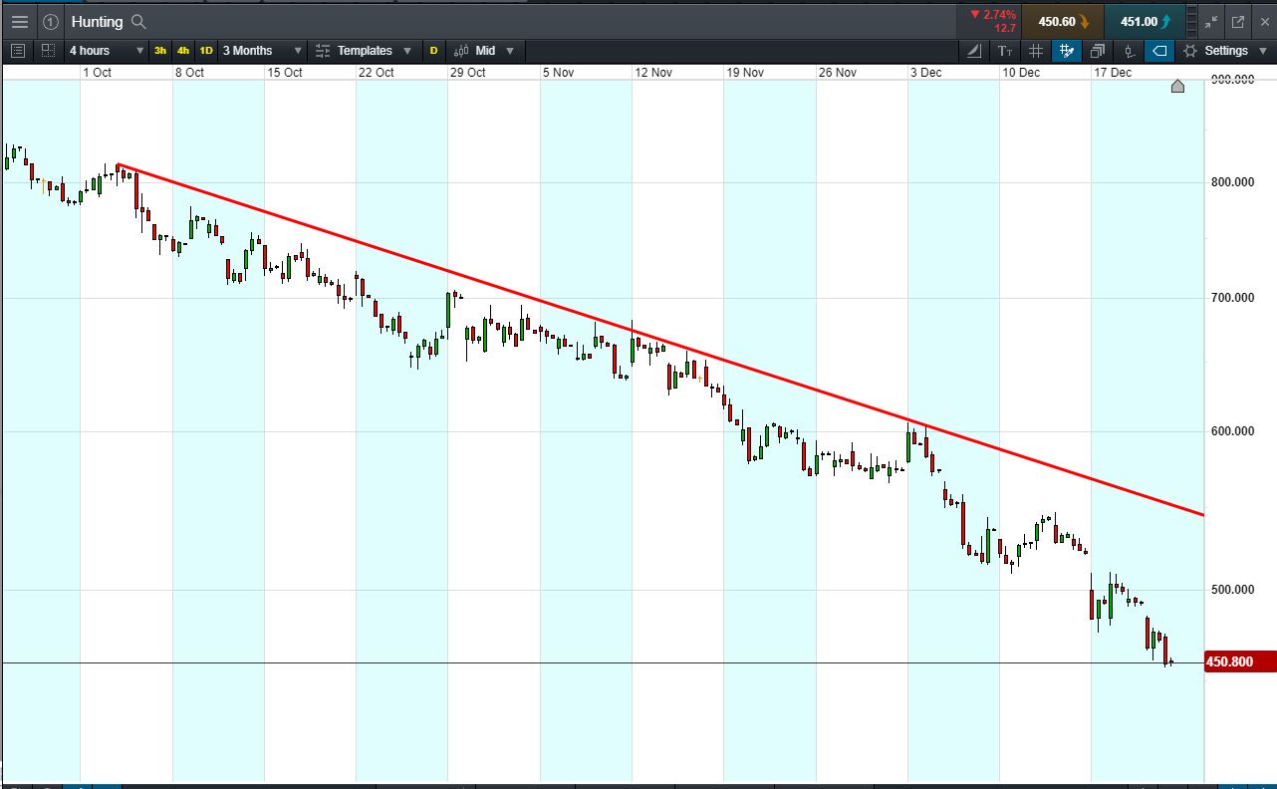Toggle chart gridlines with the grid icon

point(1036,51)
